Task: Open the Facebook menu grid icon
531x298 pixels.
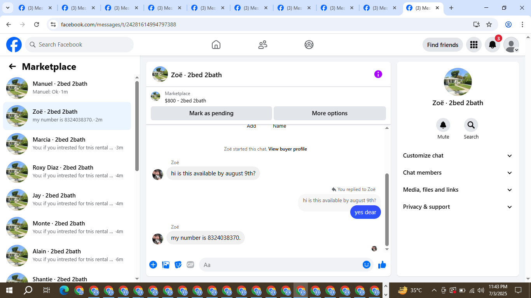Action: click(473, 45)
